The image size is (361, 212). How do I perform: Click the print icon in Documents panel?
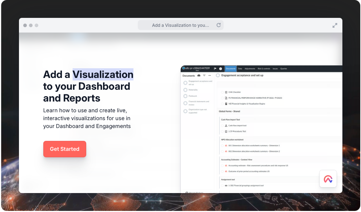[x=199, y=75]
